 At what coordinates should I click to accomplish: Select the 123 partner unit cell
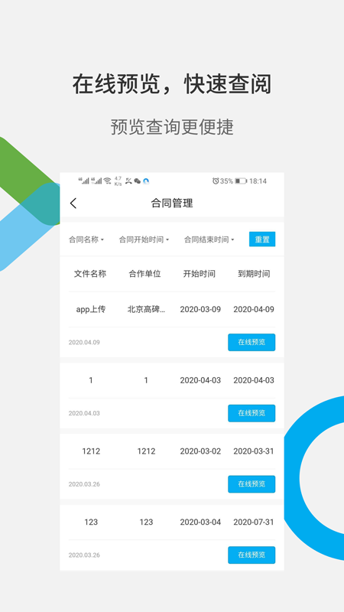(146, 522)
